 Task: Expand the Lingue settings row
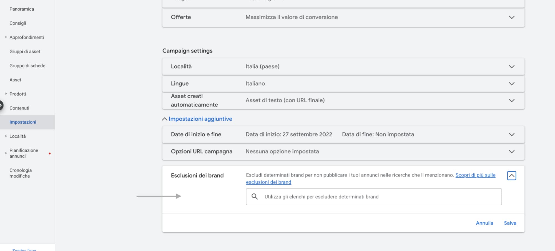click(x=511, y=84)
